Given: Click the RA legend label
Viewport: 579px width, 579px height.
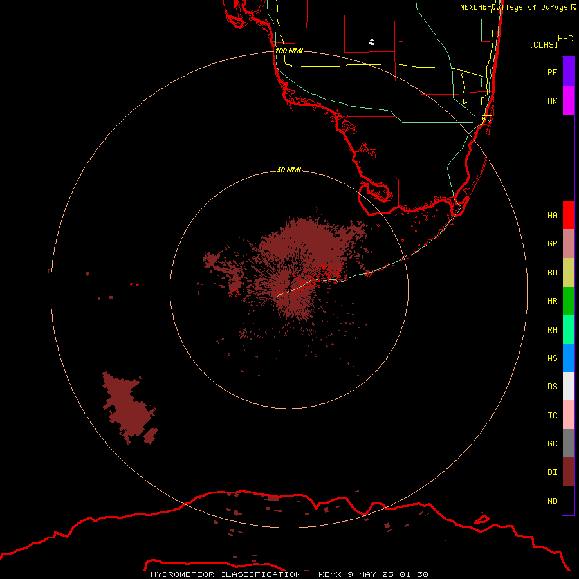Looking at the screenshot, I should 552,330.
